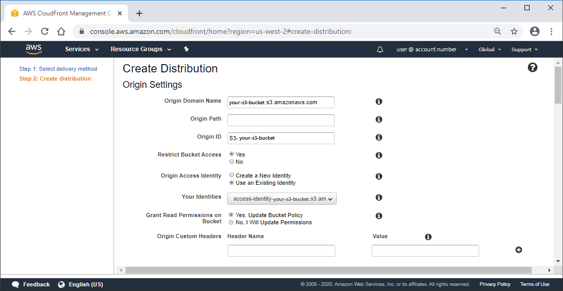Choose Create a New Identity
Image resolution: width=563 pixels, height=291 pixels.
[231, 175]
